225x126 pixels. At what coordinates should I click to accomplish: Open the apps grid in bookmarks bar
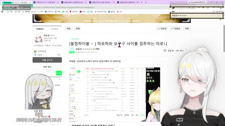2,12
